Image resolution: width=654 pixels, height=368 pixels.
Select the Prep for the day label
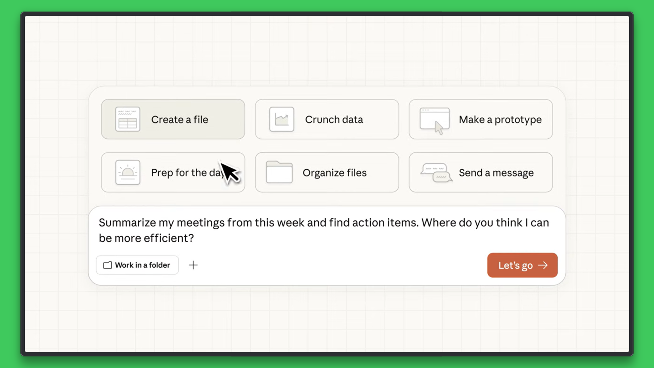(184, 173)
